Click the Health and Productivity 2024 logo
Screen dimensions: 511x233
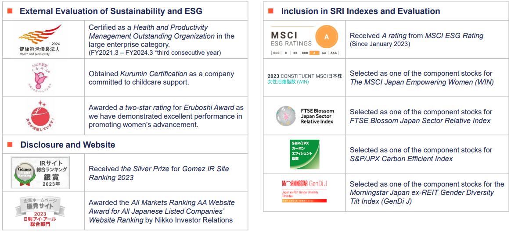40,39
